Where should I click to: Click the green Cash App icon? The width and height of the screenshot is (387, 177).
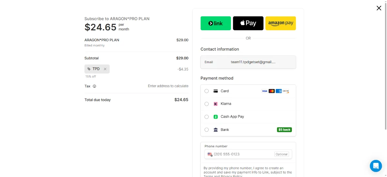click(x=216, y=117)
